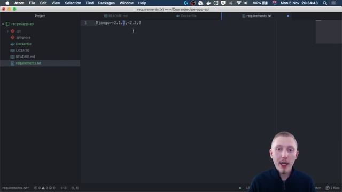Click the linter error count icon
The width and height of the screenshot is (342, 192).
[36, 188]
